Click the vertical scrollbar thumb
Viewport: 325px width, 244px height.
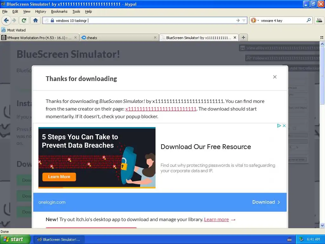(322, 75)
